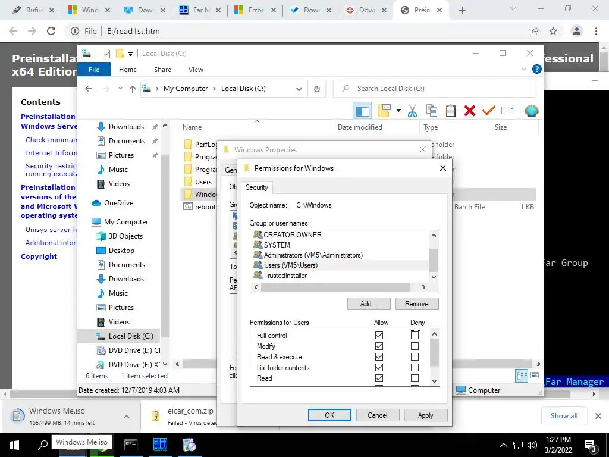This screenshot has height=457, width=609.
Task: Select TrustedInstaller in the group list
Action: (285, 276)
